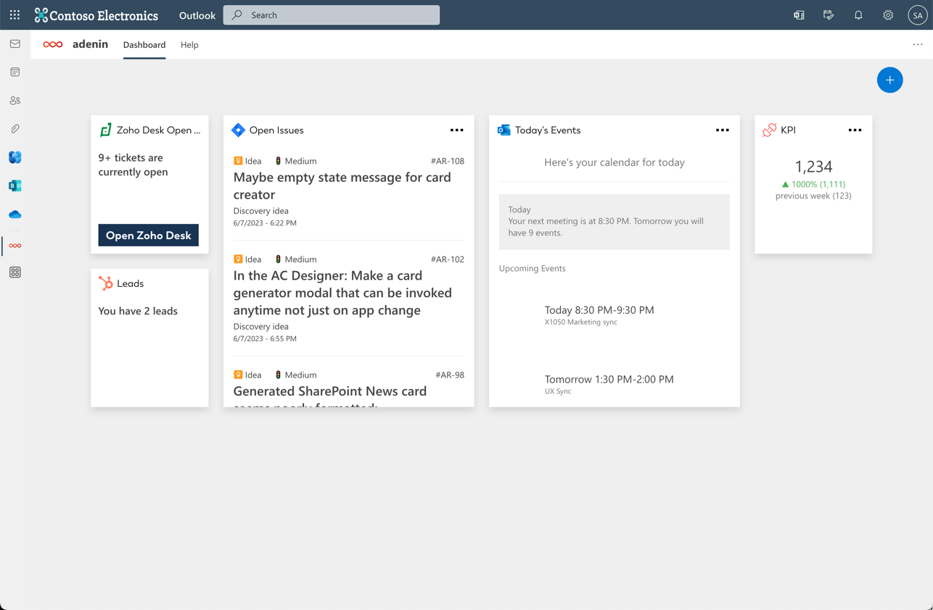
Task: Click the Outlook icon on Today's Events
Action: coord(504,130)
